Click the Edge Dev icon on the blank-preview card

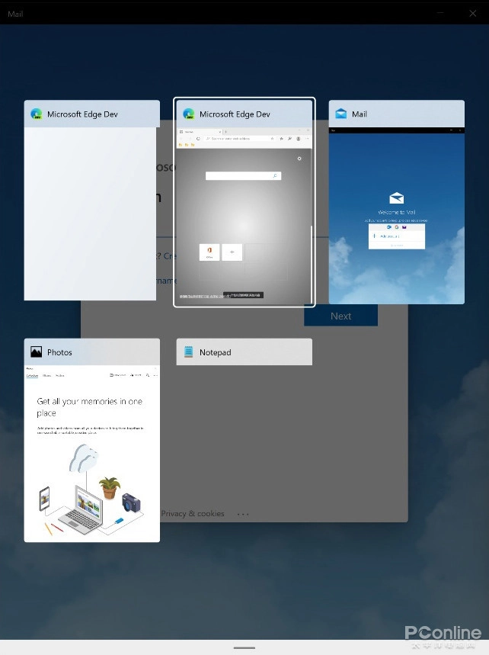pos(37,114)
